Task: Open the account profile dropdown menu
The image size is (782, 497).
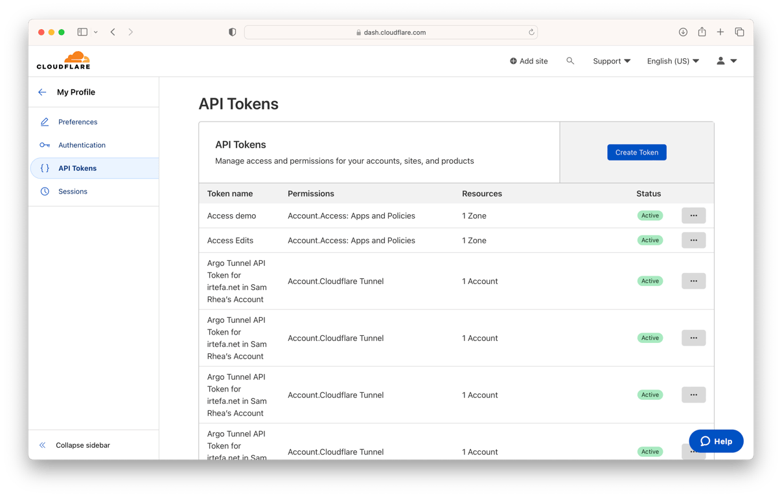Action: 725,60
